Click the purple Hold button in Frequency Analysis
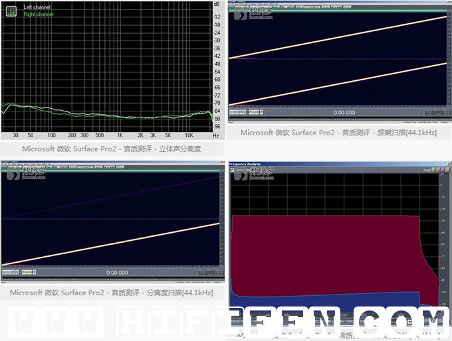452x341 pixels. 443,170
